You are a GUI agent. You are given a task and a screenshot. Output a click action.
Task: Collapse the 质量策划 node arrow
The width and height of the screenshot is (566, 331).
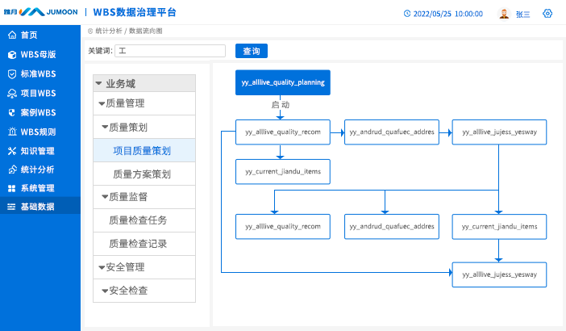(x=105, y=127)
